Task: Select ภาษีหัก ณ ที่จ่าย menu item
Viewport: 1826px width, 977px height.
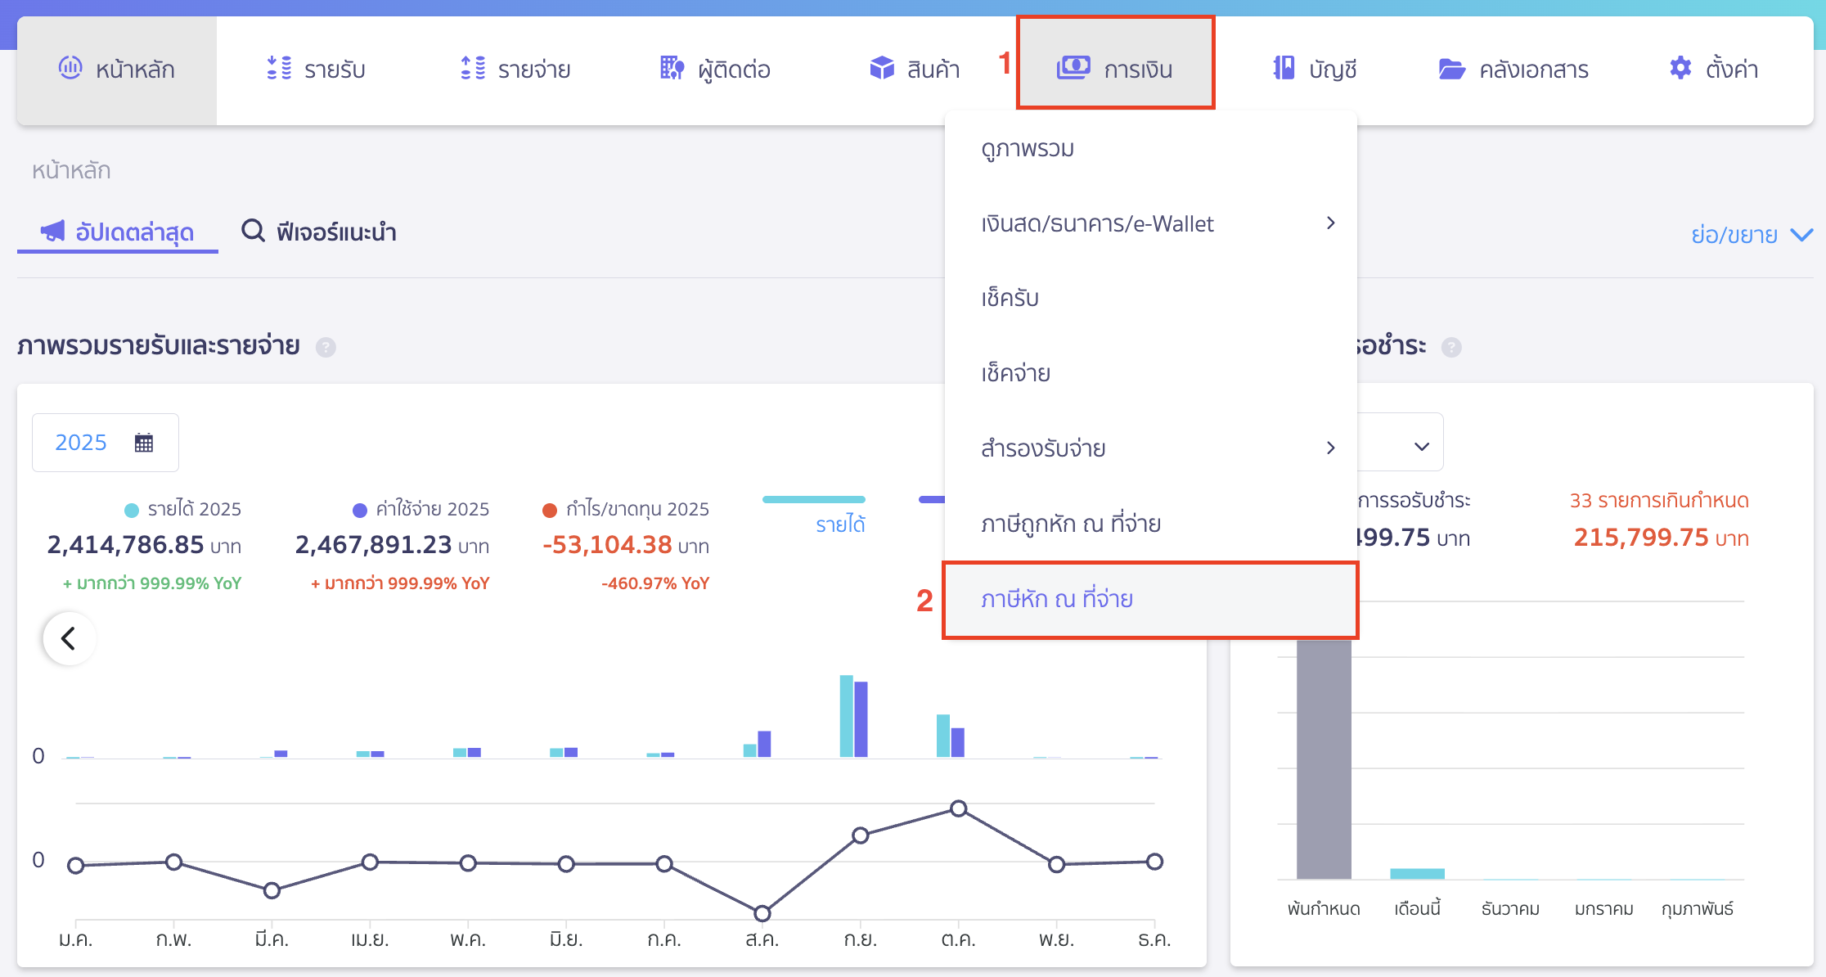Action: coord(1057,600)
